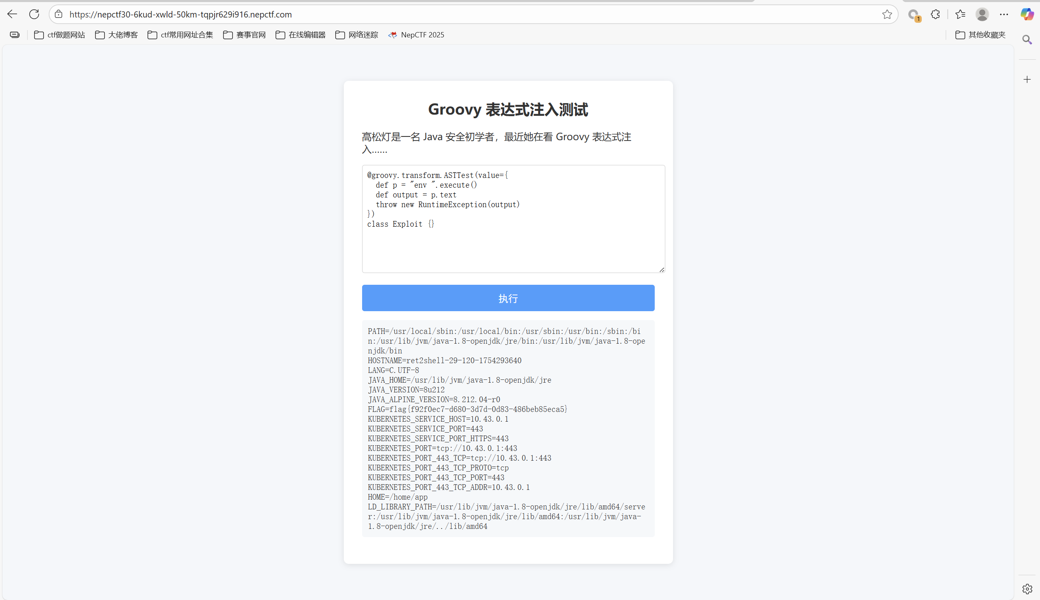The image size is (1040, 600).
Task: Open the 赛事官网 bookmark folder
Action: (244, 35)
